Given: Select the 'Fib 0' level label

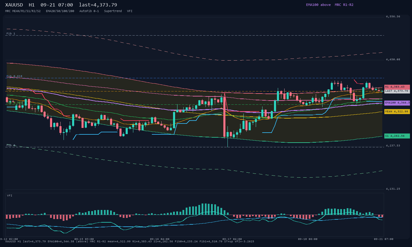Looking at the screenshot, I should coord(11,145).
